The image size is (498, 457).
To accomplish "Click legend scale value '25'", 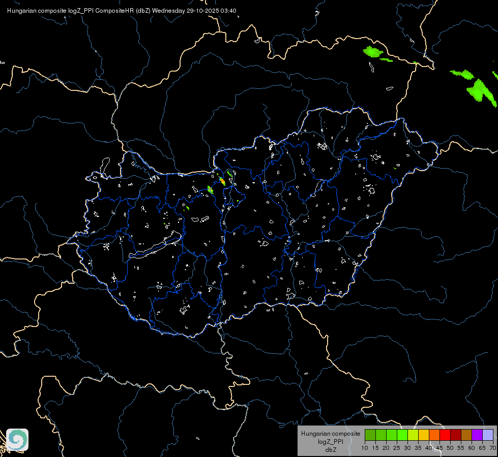I will tap(397, 448).
